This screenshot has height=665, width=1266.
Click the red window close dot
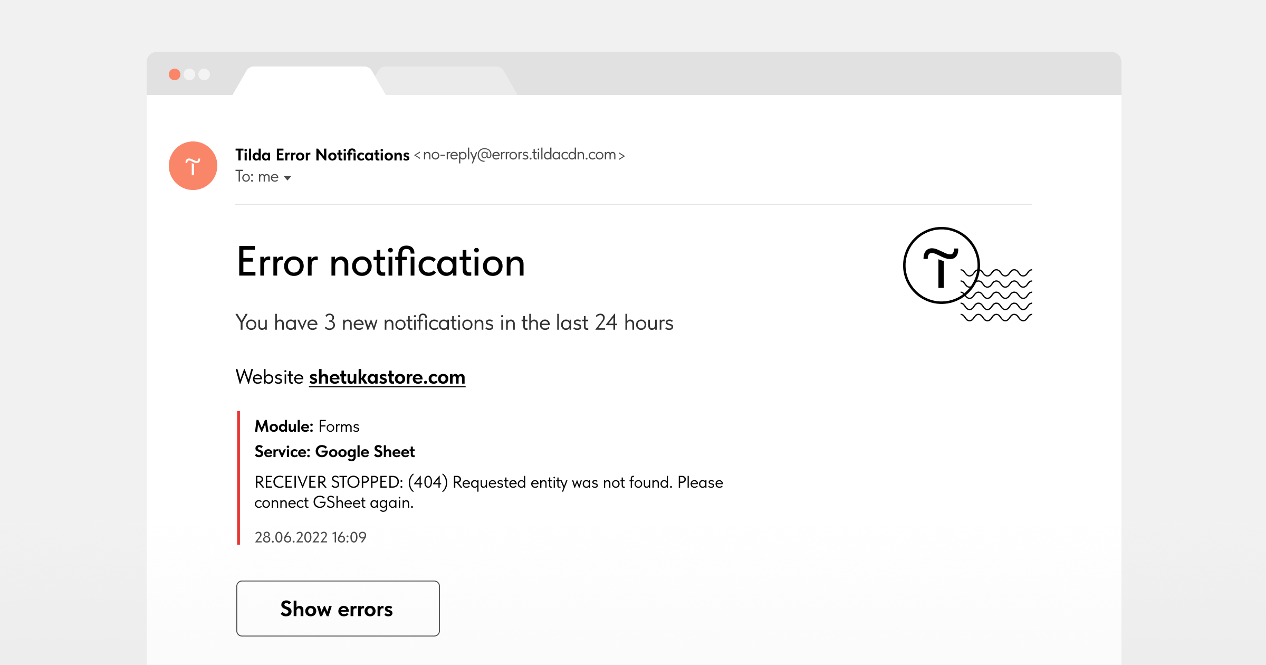coord(175,74)
